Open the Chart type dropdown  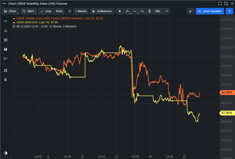click(x=10, y=11)
